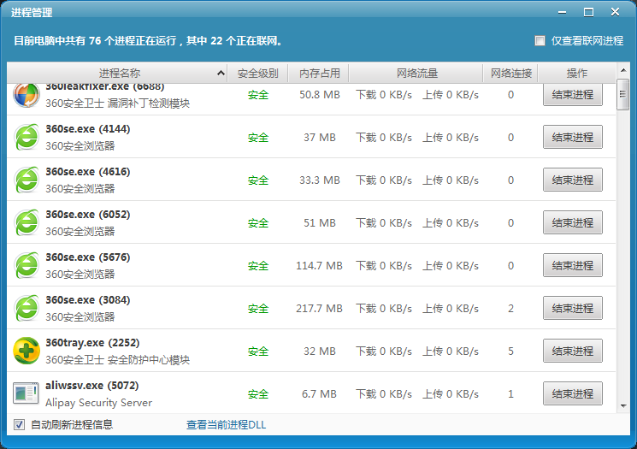Screen dimensions: 637x449
Task: Click the 360se.exe (6052) browser icon
Action: 27,222
